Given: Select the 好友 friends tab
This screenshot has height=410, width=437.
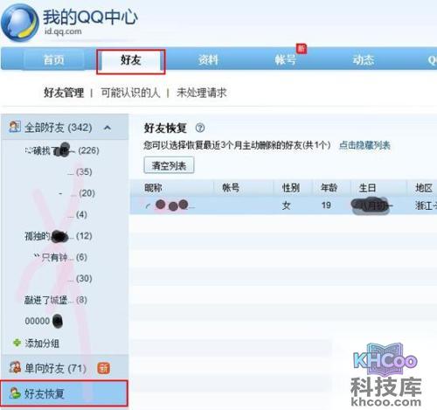Looking at the screenshot, I should click(131, 60).
